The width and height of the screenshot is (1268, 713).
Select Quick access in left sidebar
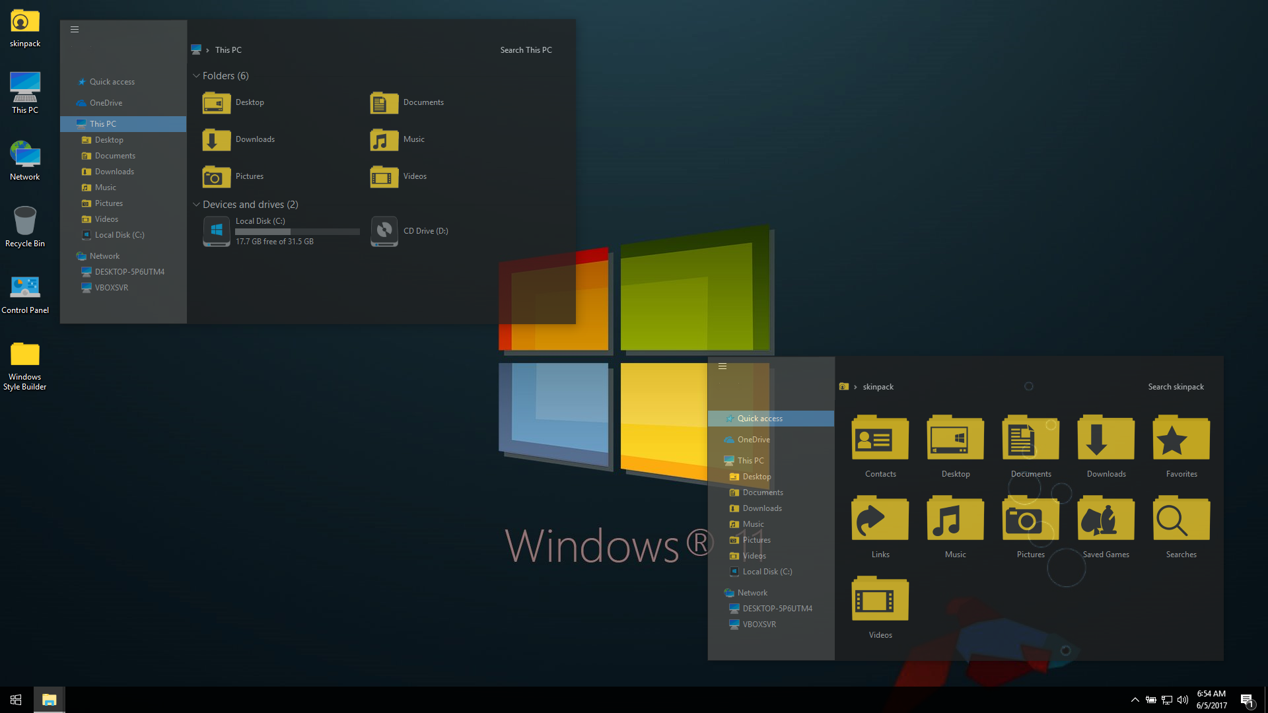112,81
